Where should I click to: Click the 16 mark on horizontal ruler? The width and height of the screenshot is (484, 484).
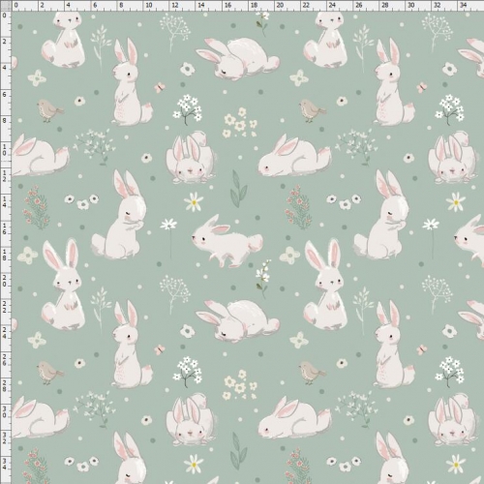tap(227, 6)
